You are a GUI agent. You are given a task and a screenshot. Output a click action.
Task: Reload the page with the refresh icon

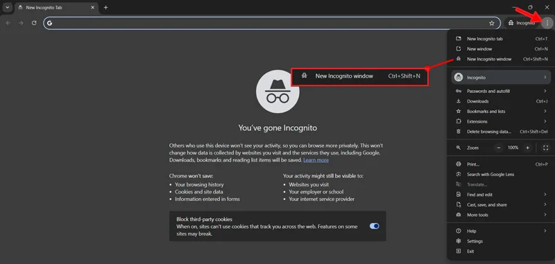click(x=34, y=23)
